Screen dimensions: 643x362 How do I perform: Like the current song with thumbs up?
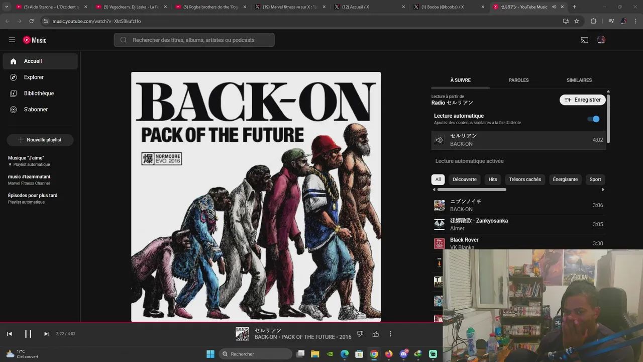(375, 334)
